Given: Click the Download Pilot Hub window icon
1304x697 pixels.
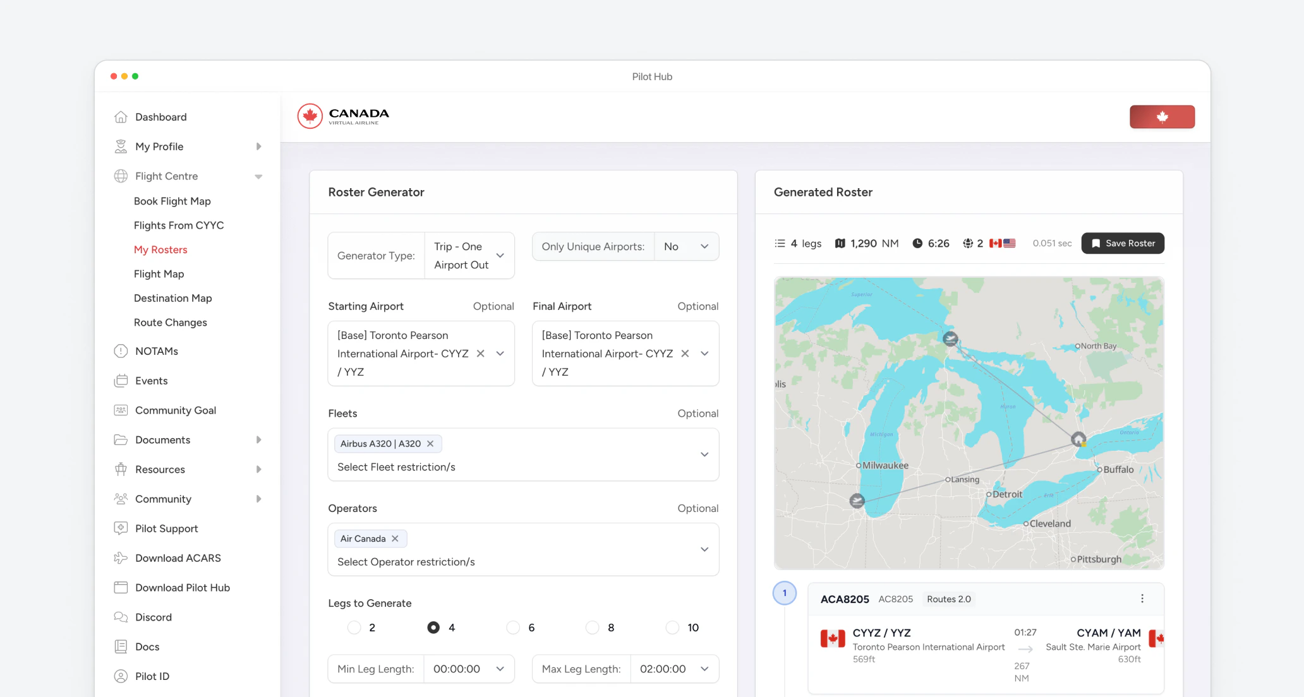Looking at the screenshot, I should click(121, 588).
